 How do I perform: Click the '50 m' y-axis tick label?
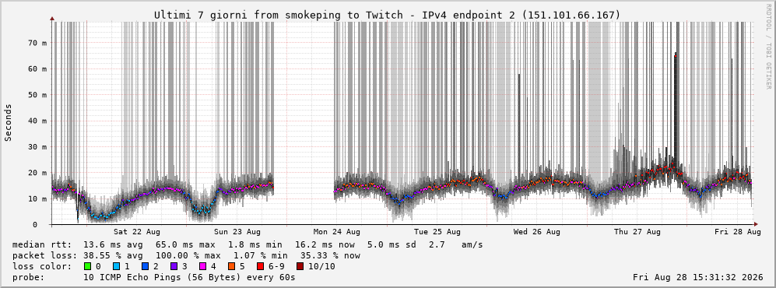37,95
